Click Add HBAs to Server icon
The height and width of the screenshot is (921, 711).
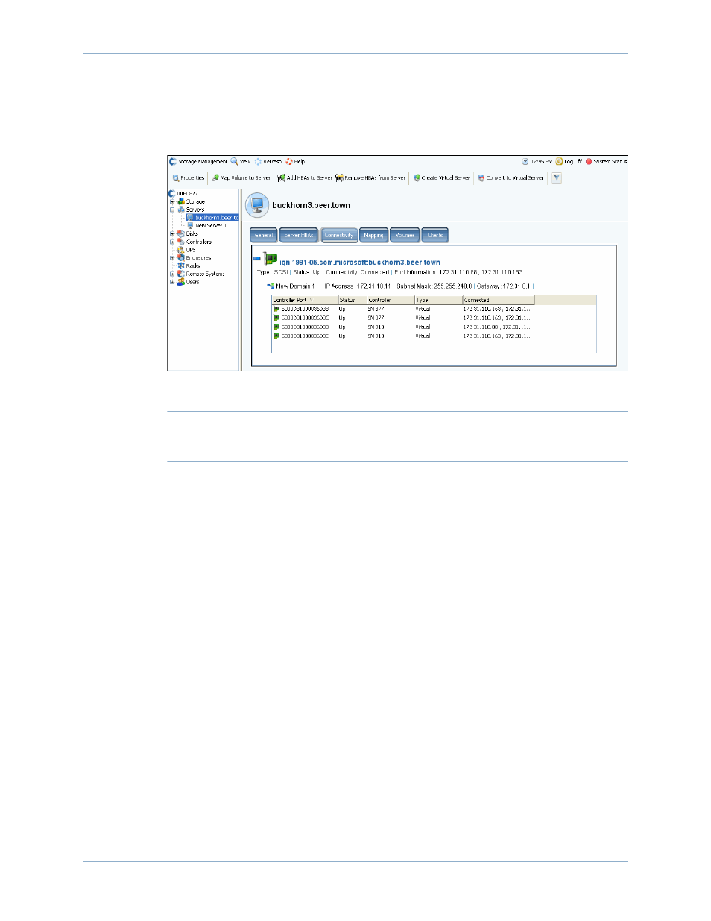[x=281, y=178]
